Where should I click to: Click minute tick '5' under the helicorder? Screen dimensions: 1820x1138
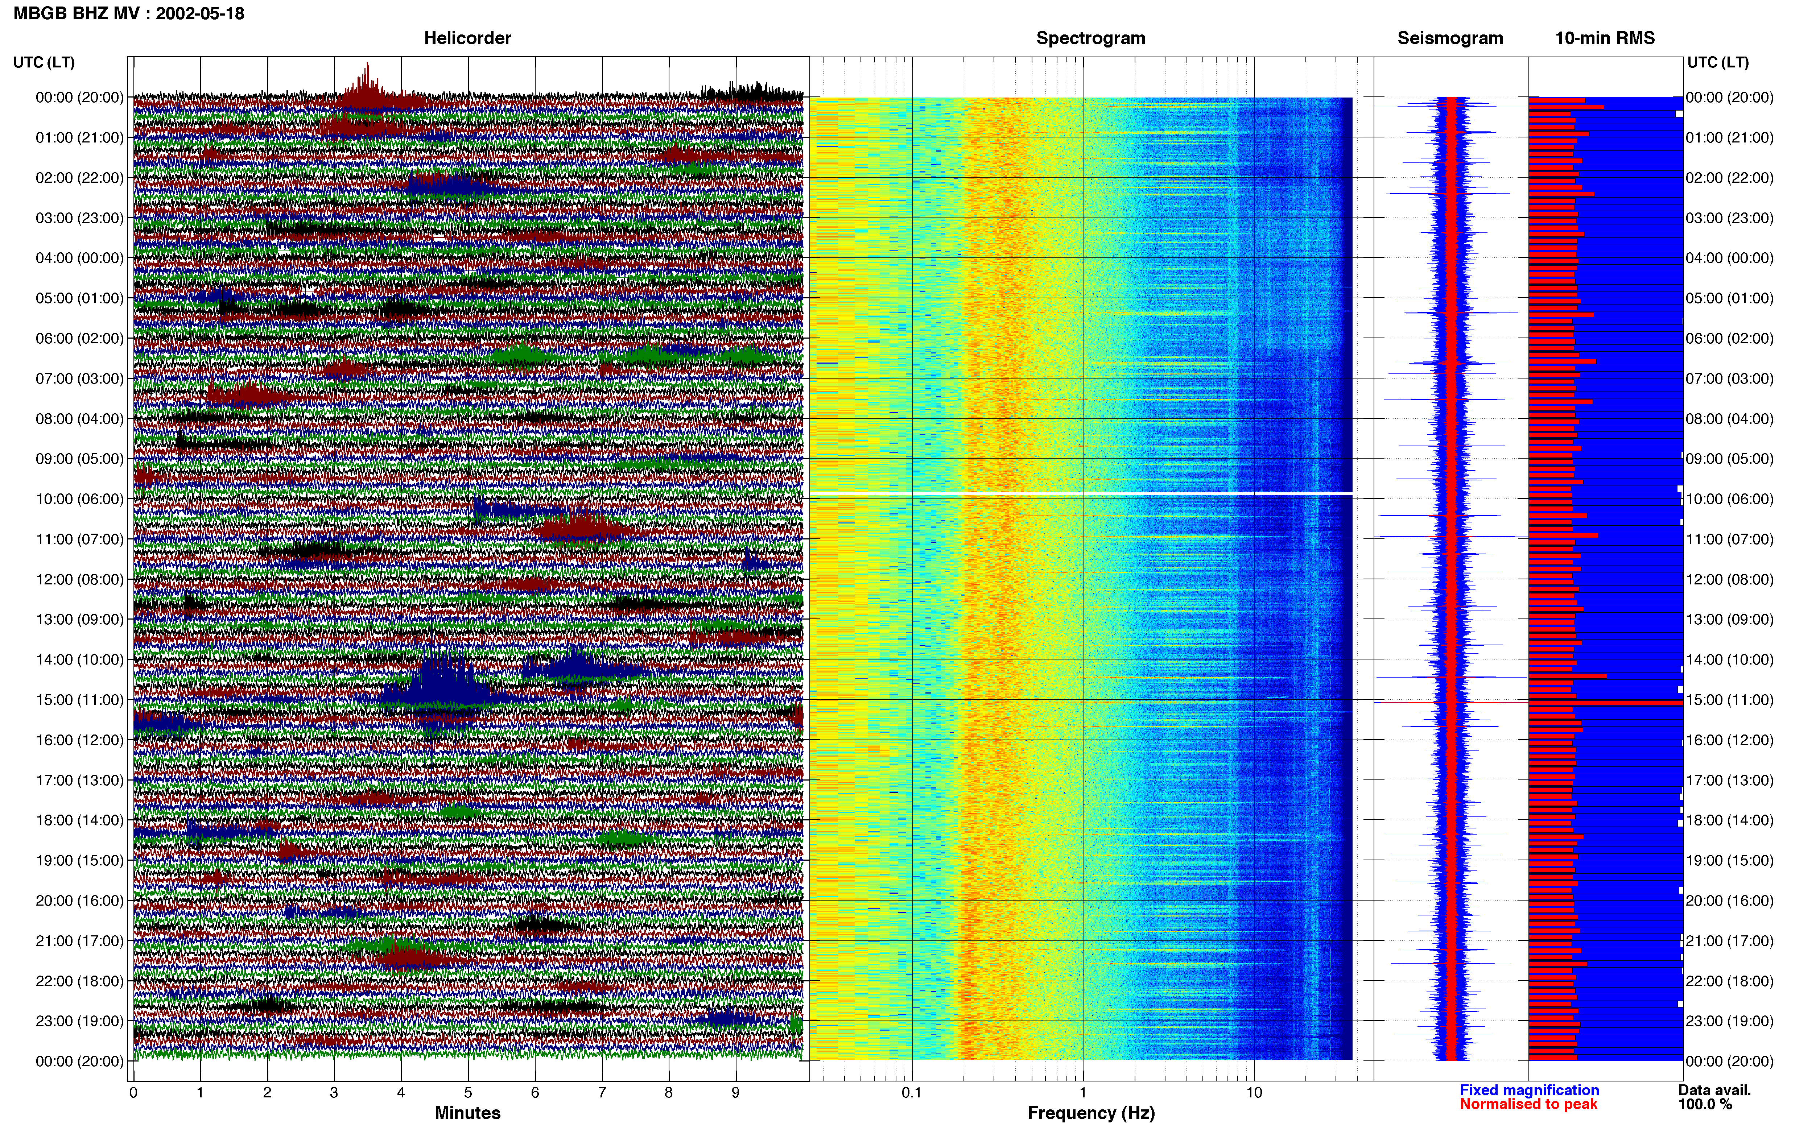coord(468,1093)
